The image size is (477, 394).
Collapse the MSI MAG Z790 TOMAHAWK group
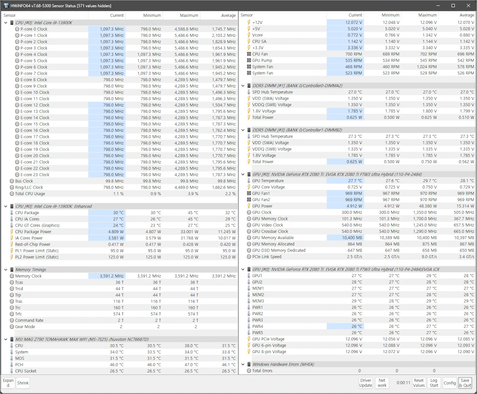tap(6, 339)
